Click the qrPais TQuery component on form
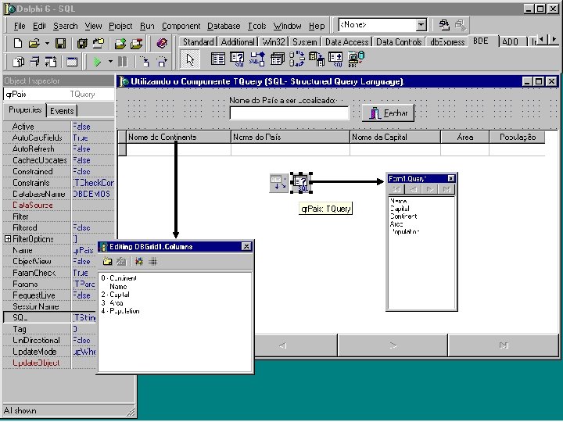 (300, 183)
